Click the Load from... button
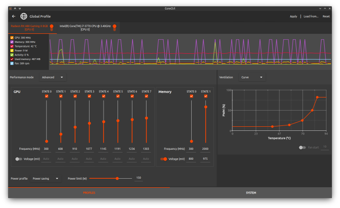340x208 pixels. click(311, 16)
